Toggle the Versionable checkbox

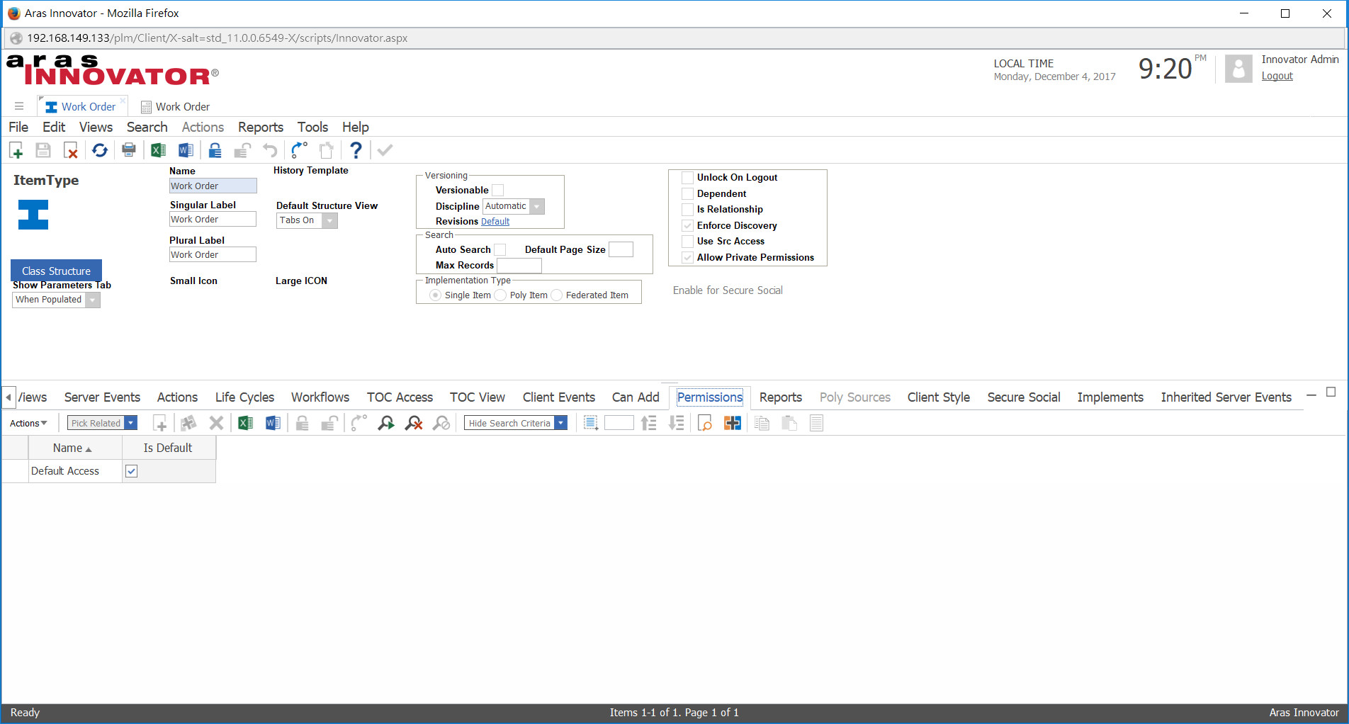[x=498, y=190]
